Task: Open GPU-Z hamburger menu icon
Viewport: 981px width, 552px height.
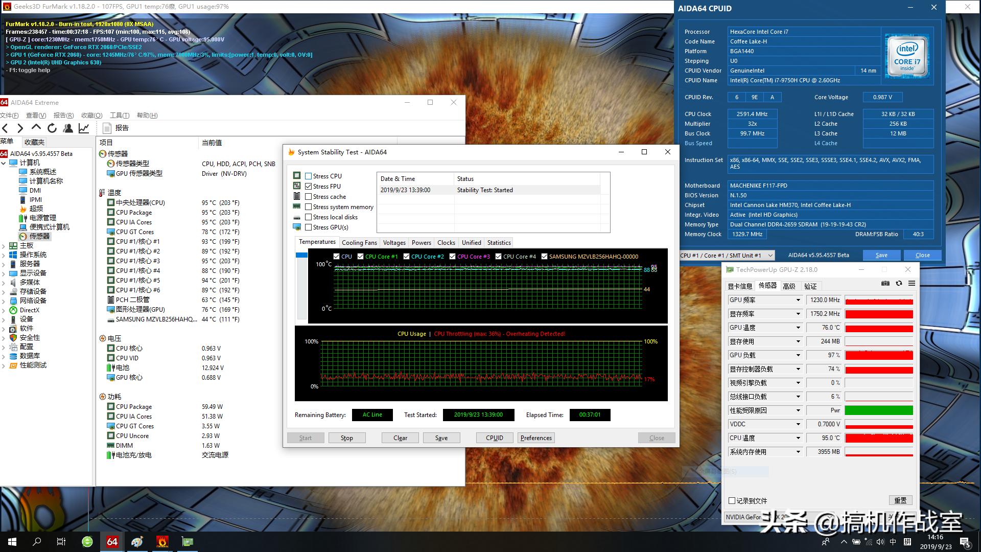Action: point(912,284)
